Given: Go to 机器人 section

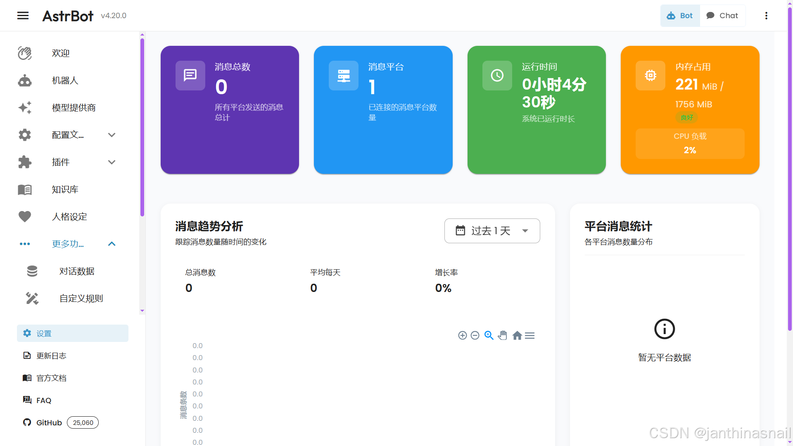Looking at the screenshot, I should pyautogui.click(x=65, y=81).
